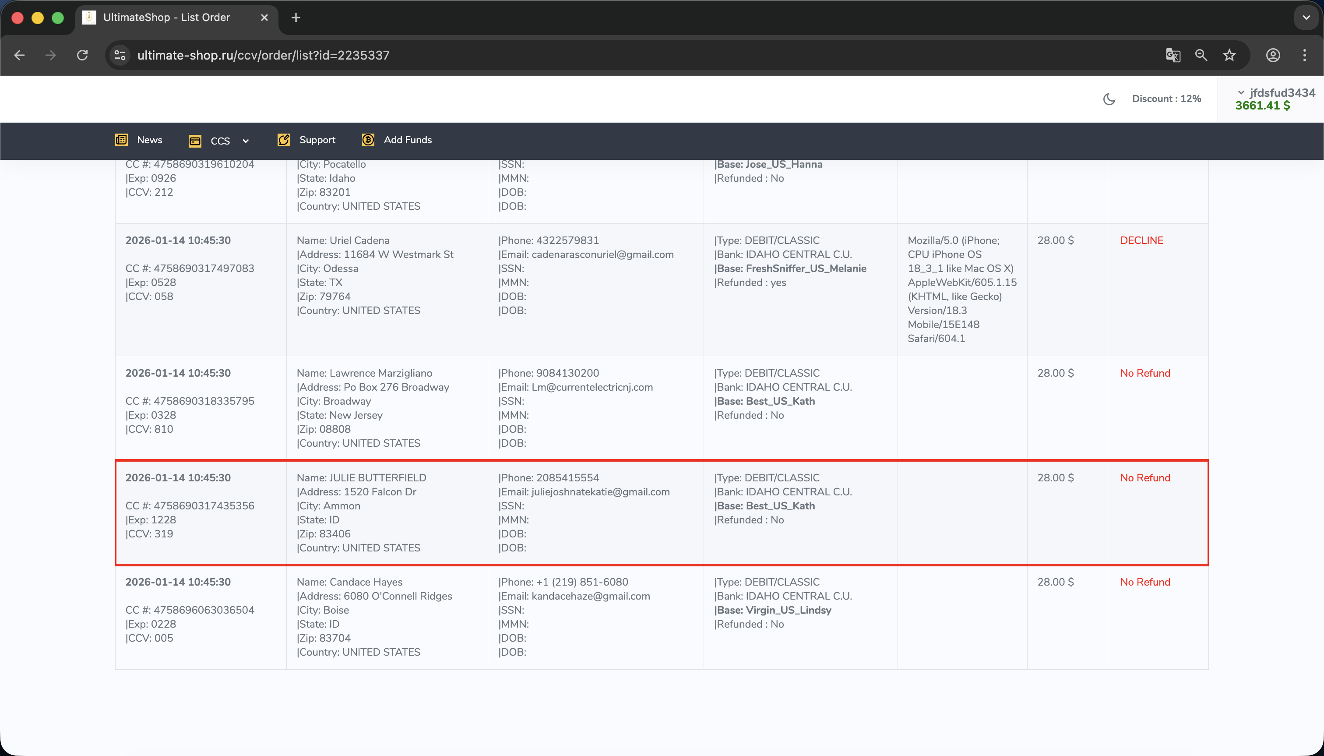Expand the CCS dropdown arrow
Image resolution: width=1324 pixels, height=756 pixels.
246,141
